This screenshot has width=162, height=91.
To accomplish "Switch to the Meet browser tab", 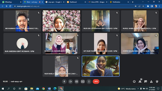I will click(33, 2).
